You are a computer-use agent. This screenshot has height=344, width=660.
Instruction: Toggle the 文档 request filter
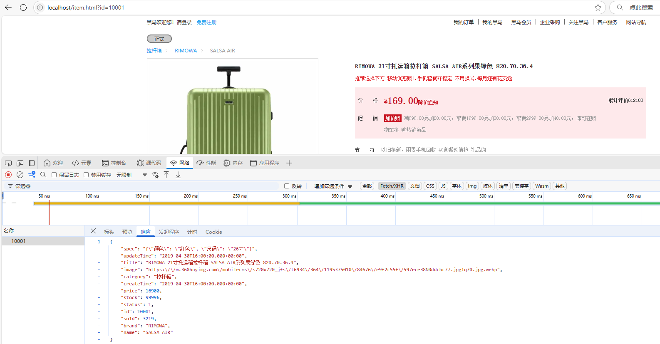pyautogui.click(x=415, y=186)
